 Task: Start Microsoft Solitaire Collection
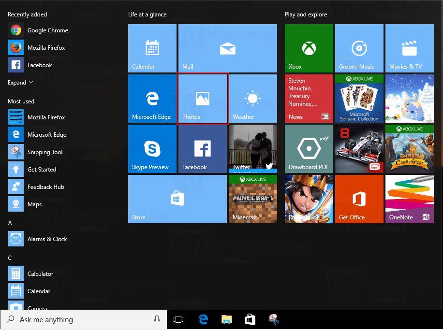pyautogui.click(x=359, y=98)
